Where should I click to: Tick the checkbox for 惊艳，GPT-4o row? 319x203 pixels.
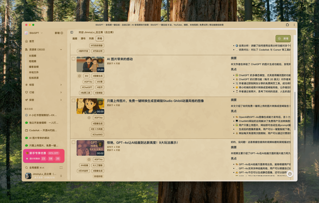point(74,142)
